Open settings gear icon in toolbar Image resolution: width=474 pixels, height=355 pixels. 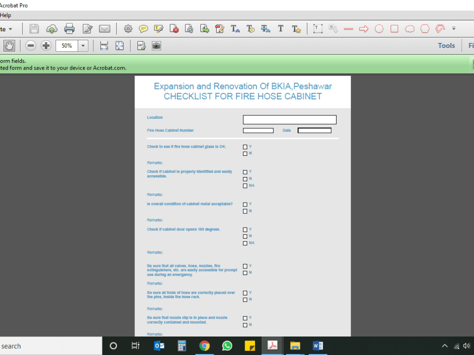[128, 29]
